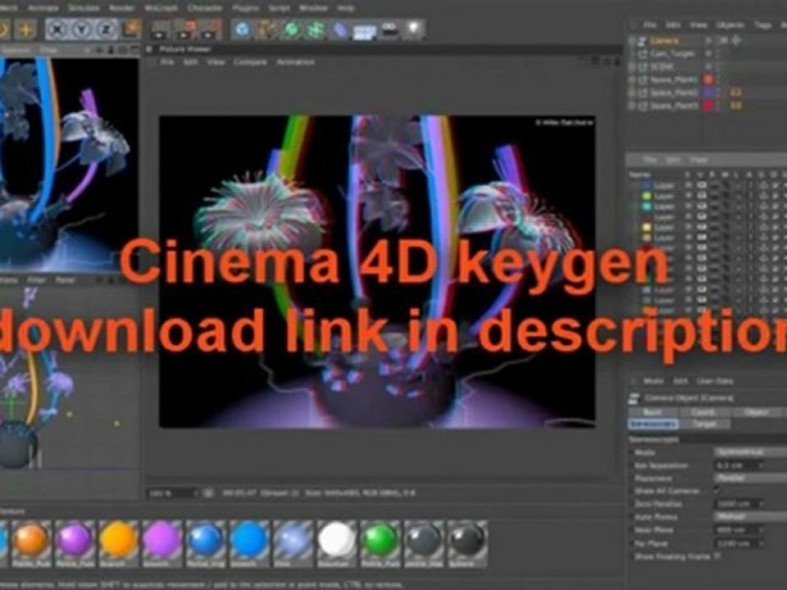The width and height of the screenshot is (787, 590).
Task: Select the orange material sphere thumbnail
Action: tap(31, 540)
